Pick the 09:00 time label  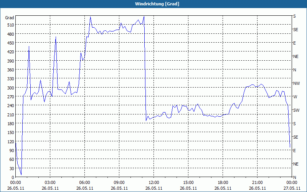(x=119, y=183)
